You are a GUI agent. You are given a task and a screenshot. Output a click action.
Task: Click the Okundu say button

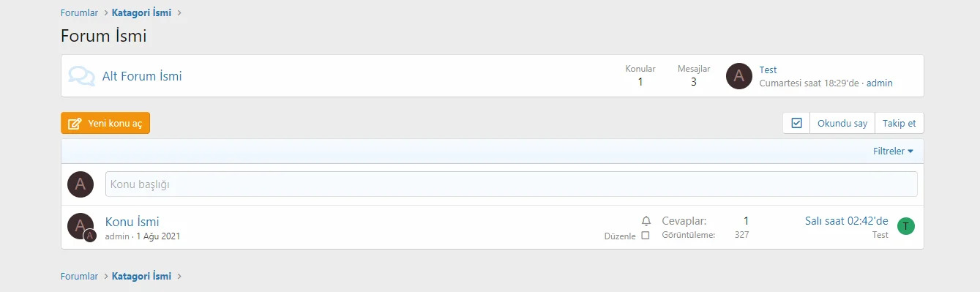(x=842, y=123)
